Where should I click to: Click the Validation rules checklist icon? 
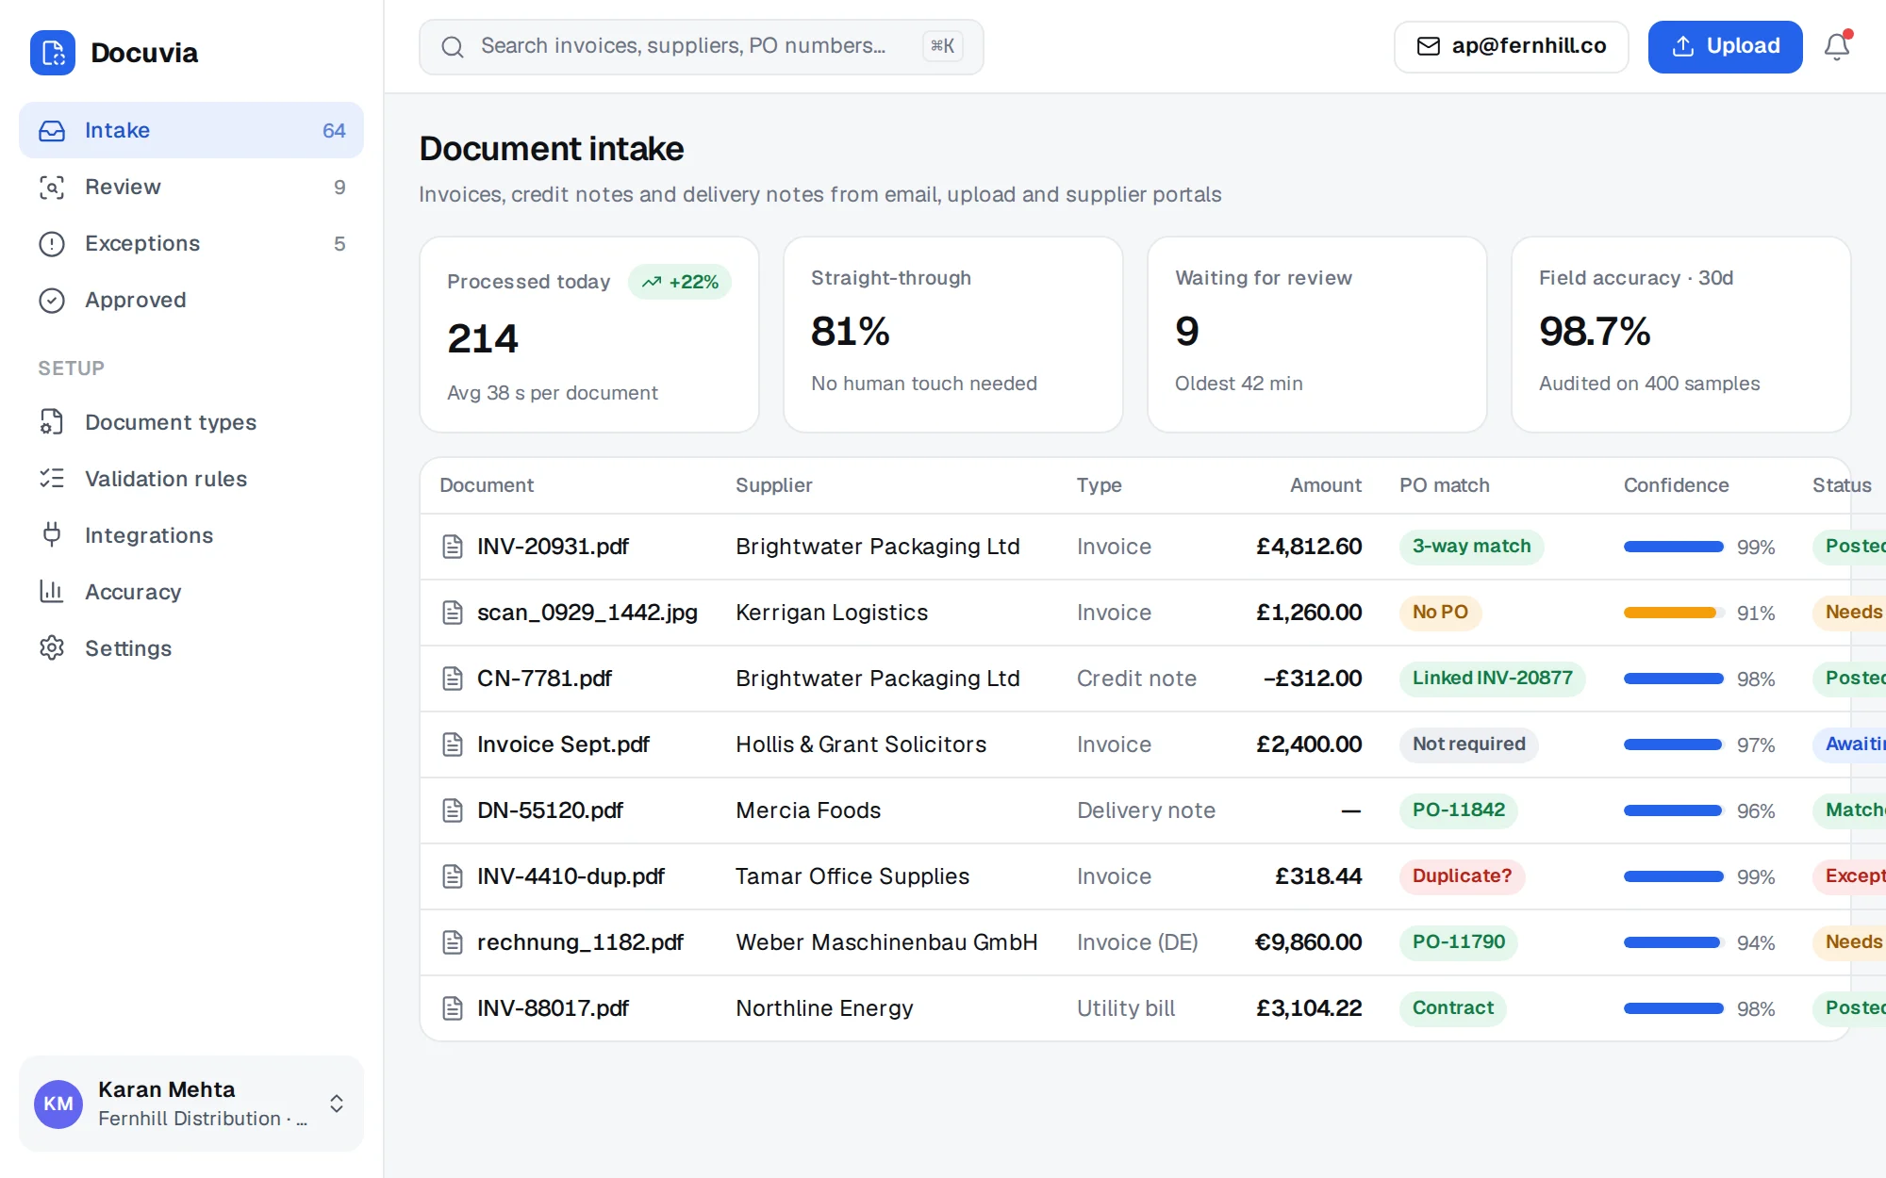52,479
